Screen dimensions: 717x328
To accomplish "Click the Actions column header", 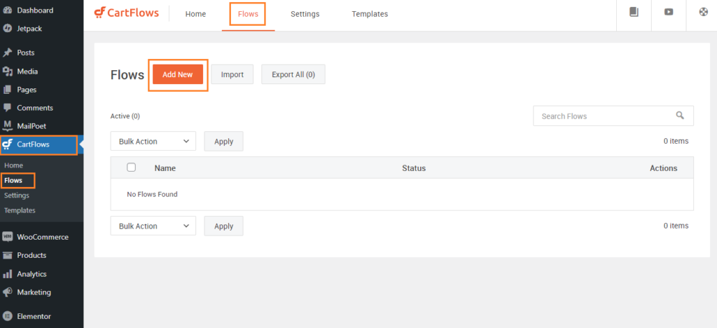I will click(x=664, y=168).
